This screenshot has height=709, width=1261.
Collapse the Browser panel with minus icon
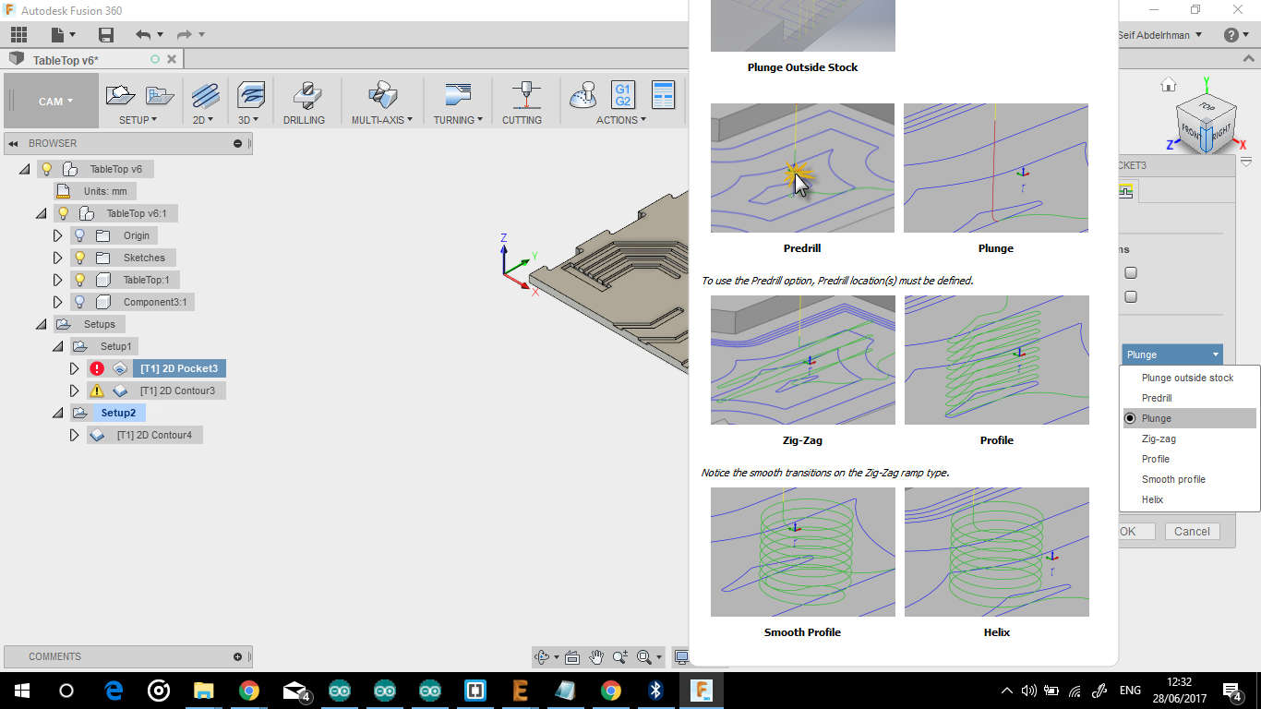[237, 143]
